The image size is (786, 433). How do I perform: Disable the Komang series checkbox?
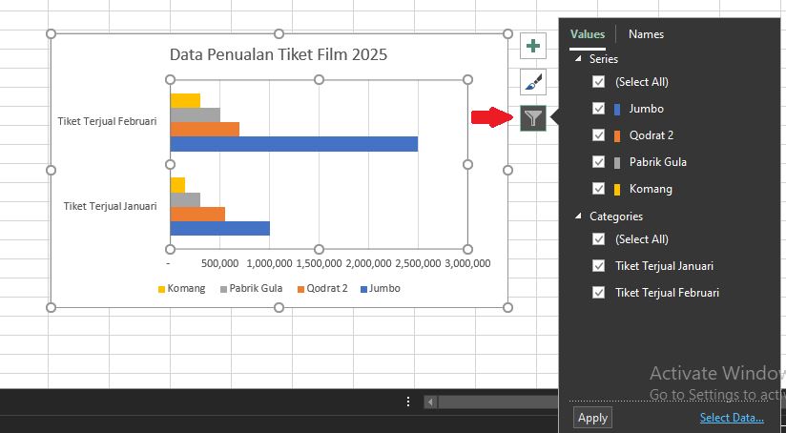coord(599,189)
